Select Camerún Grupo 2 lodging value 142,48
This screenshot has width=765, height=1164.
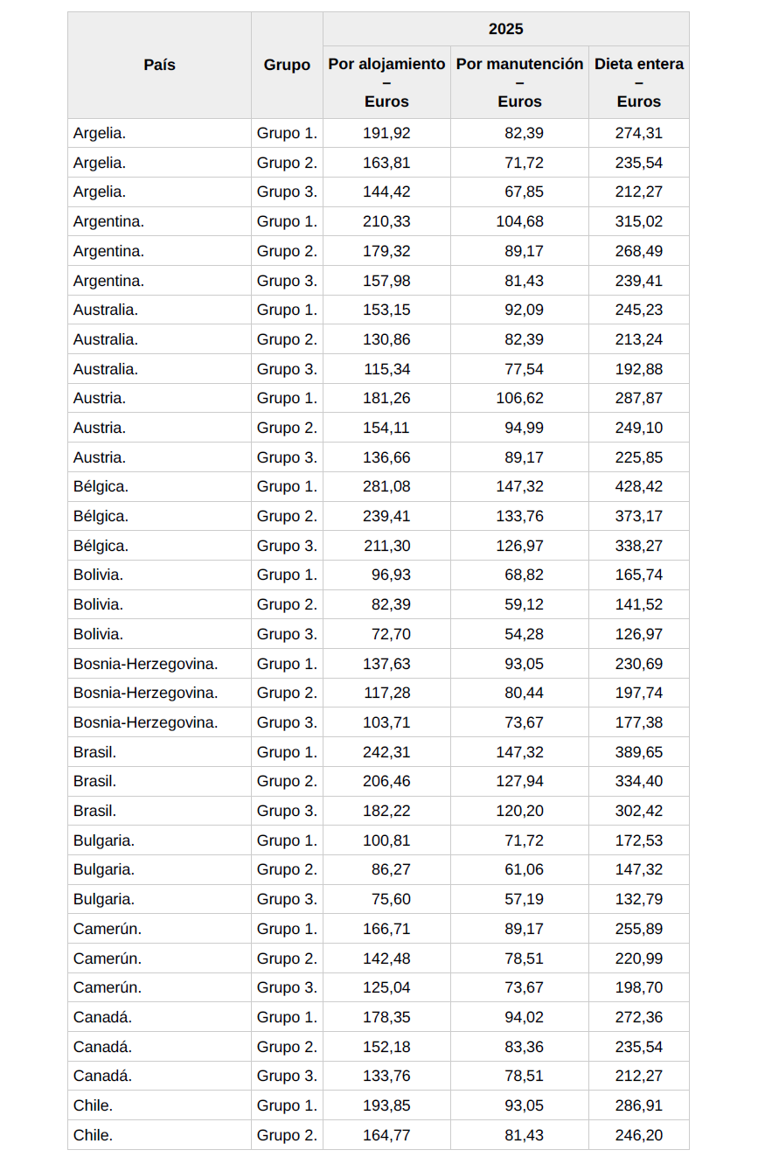coord(386,958)
